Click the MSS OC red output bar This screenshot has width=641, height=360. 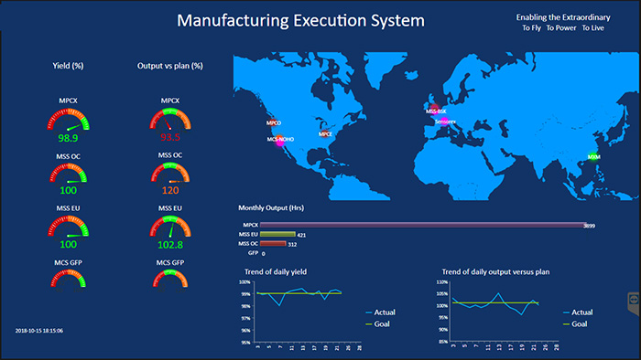(x=273, y=243)
